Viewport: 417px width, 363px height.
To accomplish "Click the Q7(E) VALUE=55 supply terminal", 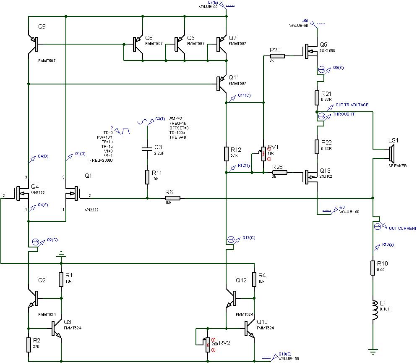I will click(227, 5).
